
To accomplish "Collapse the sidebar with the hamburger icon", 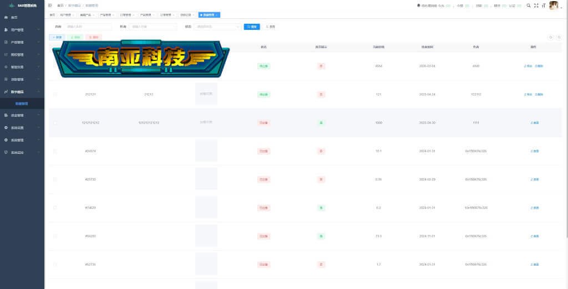I will (x=49, y=6).
